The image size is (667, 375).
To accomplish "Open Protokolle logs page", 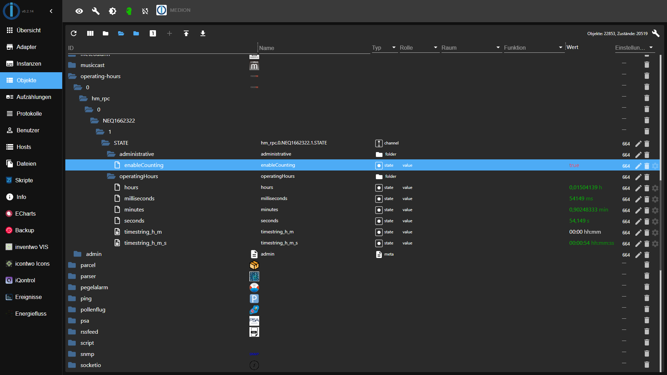I will (x=31, y=114).
